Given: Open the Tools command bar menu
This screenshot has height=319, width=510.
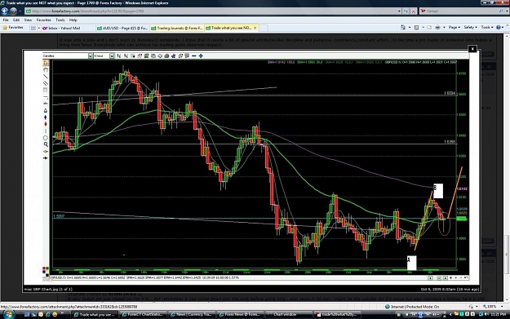Looking at the screenshot, I should pos(487,27).
